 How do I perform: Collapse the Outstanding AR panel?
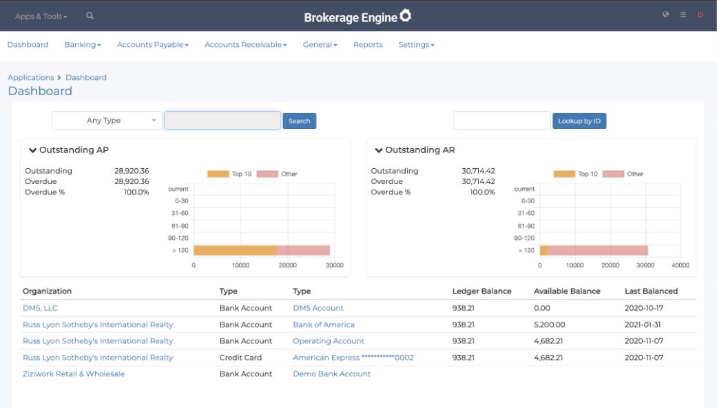(x=379, y=150)
